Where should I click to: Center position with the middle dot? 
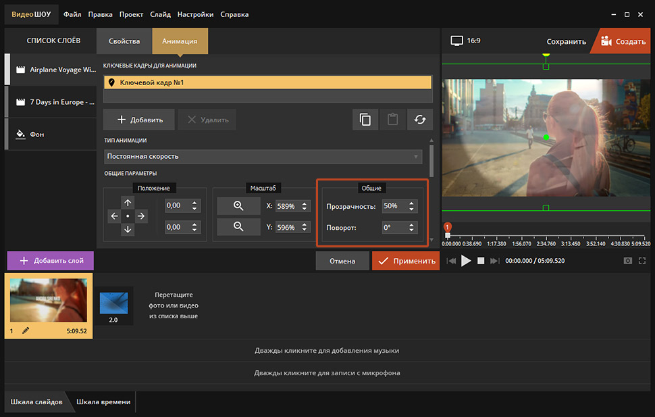[128, 216]
